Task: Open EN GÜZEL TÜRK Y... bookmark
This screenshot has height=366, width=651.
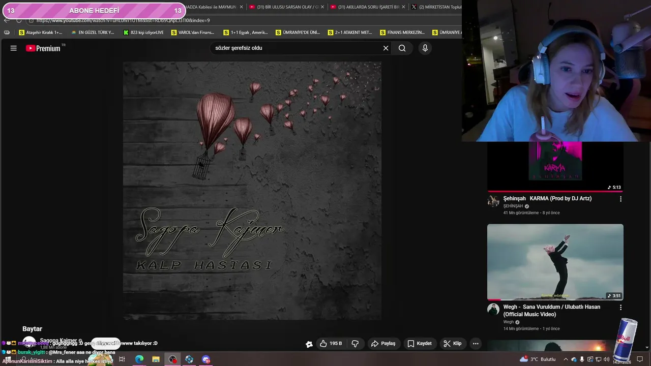Action: pyautogui.click(x=93, y=33)
